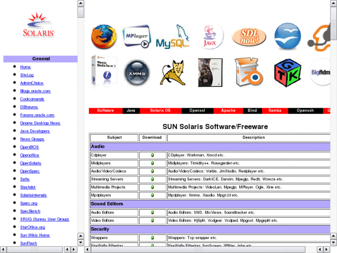
Task: Download Wrappers via its green icon
Action: (x=153, y=238)
